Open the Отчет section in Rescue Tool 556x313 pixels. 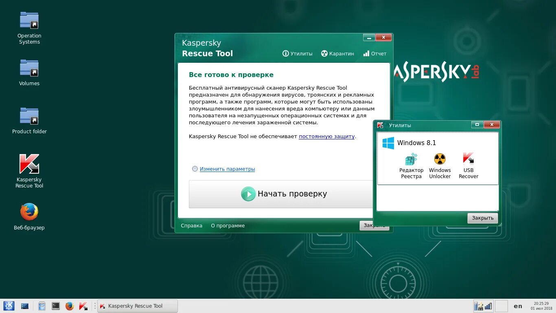[x=374, y=53]
